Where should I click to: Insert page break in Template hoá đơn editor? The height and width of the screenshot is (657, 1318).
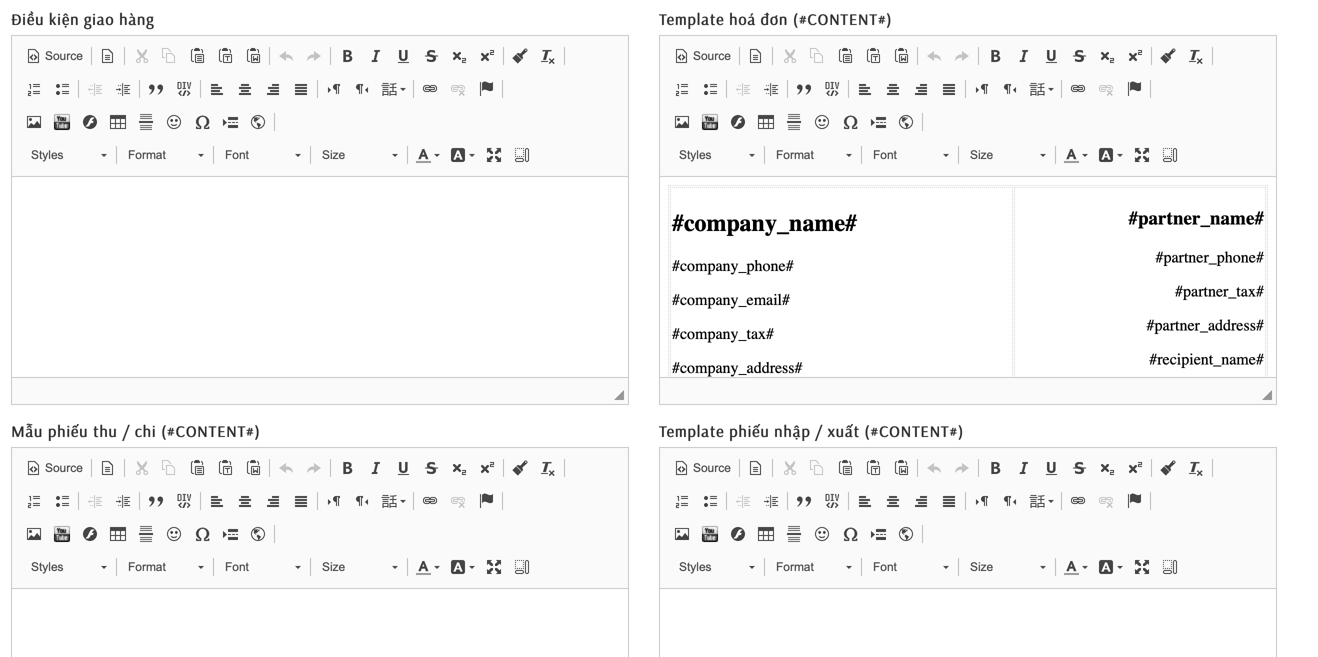coord(878,122)
